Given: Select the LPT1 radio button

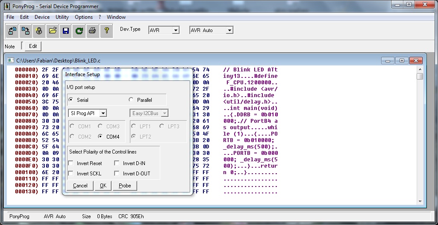Looking at the screenshot, I should (134, 126).
